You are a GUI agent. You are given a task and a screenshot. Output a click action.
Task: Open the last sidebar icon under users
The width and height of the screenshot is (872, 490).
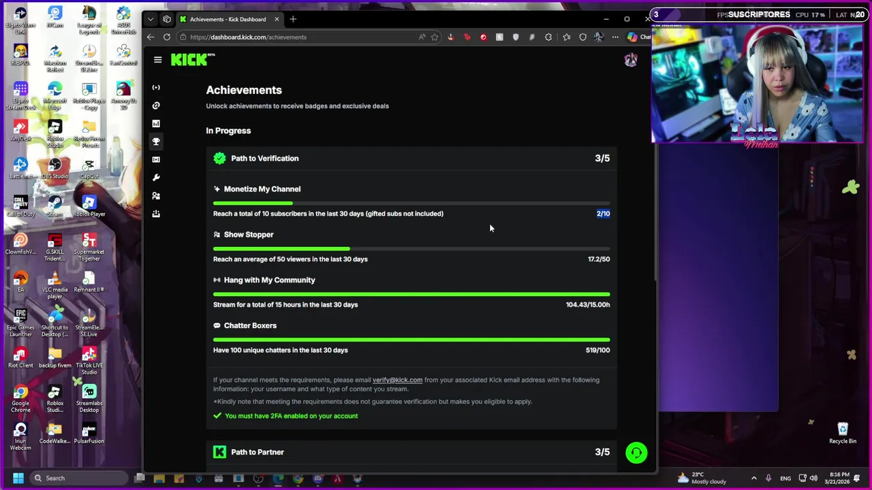tap(156, 214)
